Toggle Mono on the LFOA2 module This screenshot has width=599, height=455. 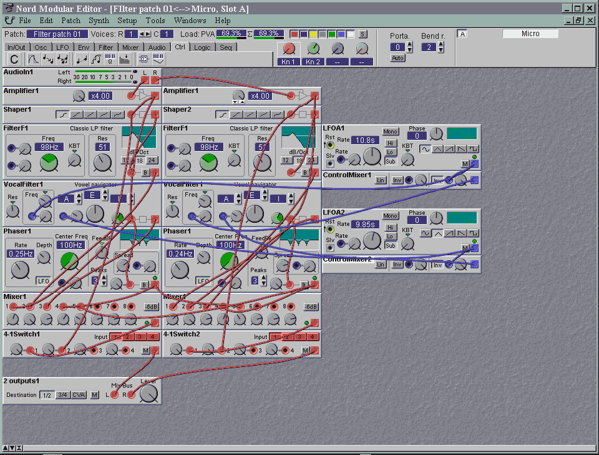(x=390, y=216)
